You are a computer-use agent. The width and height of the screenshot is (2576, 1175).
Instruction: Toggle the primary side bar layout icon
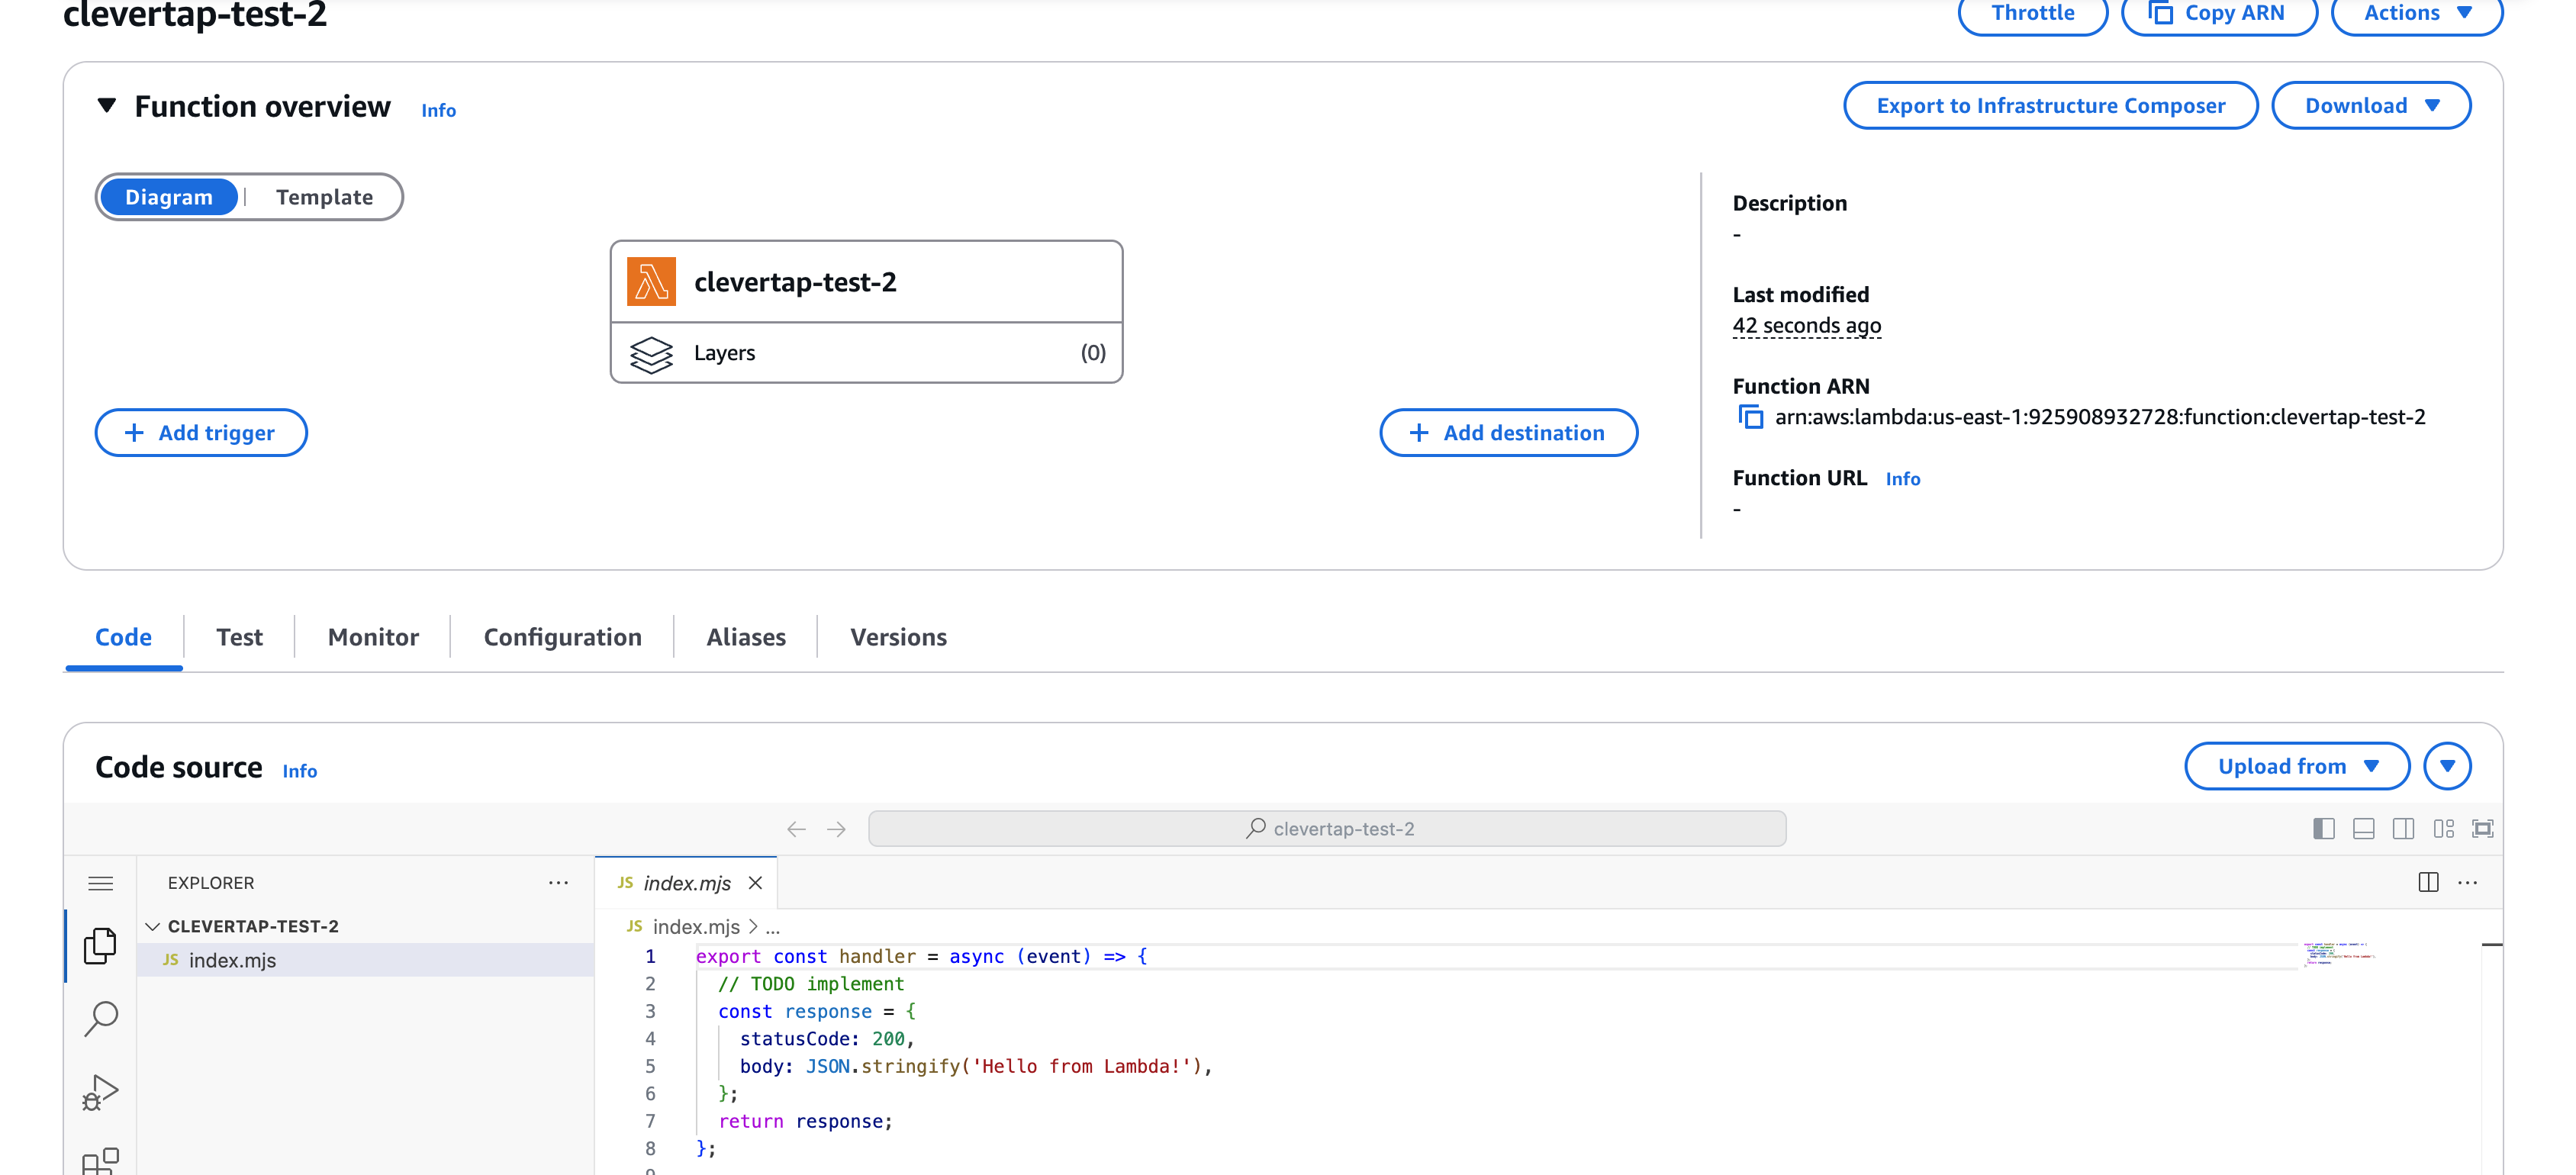pyautogui.click(x=2323, y=828)
